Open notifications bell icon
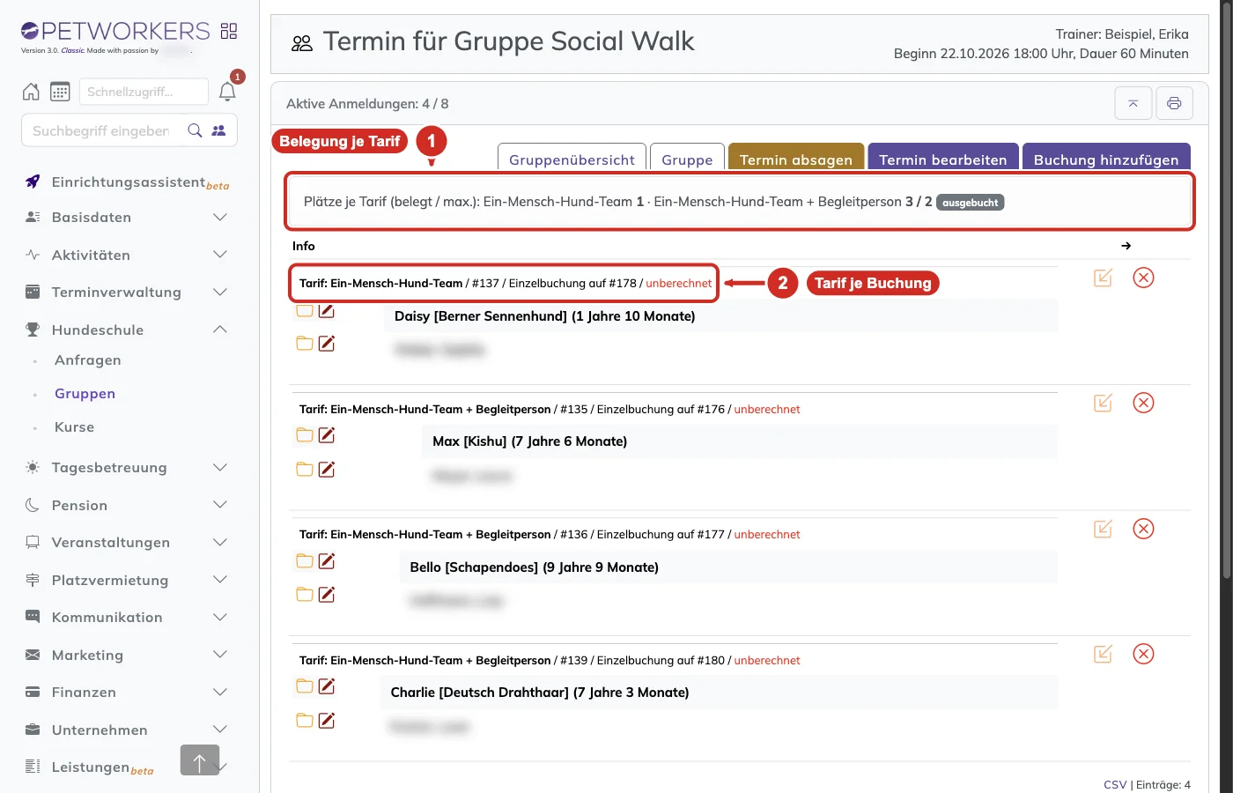Screen dimensions: 1233x793 tap(227, 92)
